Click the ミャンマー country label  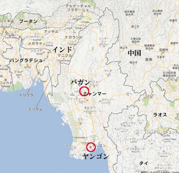click(x=95, y=94)
